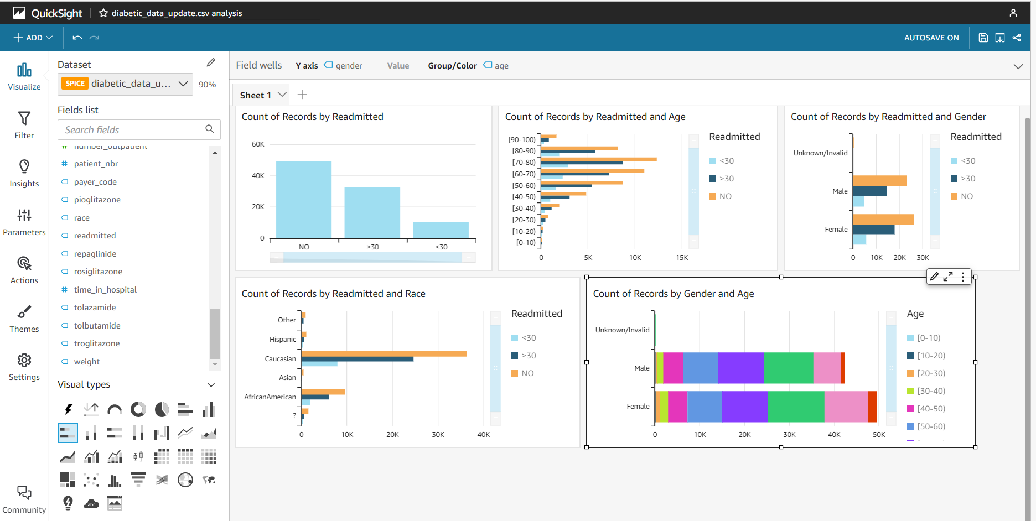Collapse the Field wells panel chevron
Screen dimensions: 1036x521
click(x=1018, y=66)
